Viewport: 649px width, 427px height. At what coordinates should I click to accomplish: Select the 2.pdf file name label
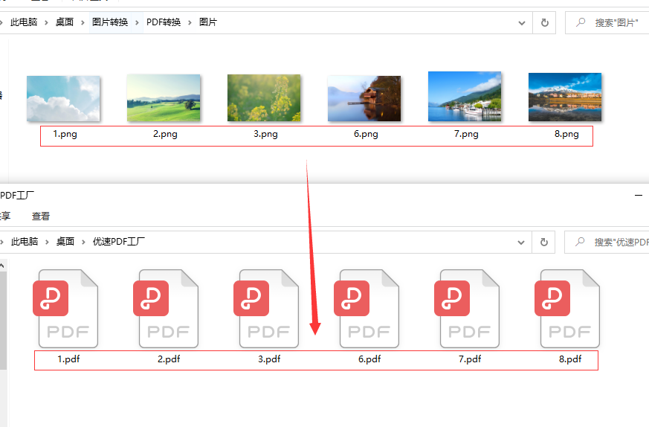[x=169, y=359]
